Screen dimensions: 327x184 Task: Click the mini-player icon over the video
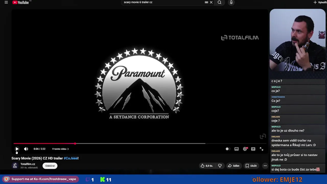(263, 136)
